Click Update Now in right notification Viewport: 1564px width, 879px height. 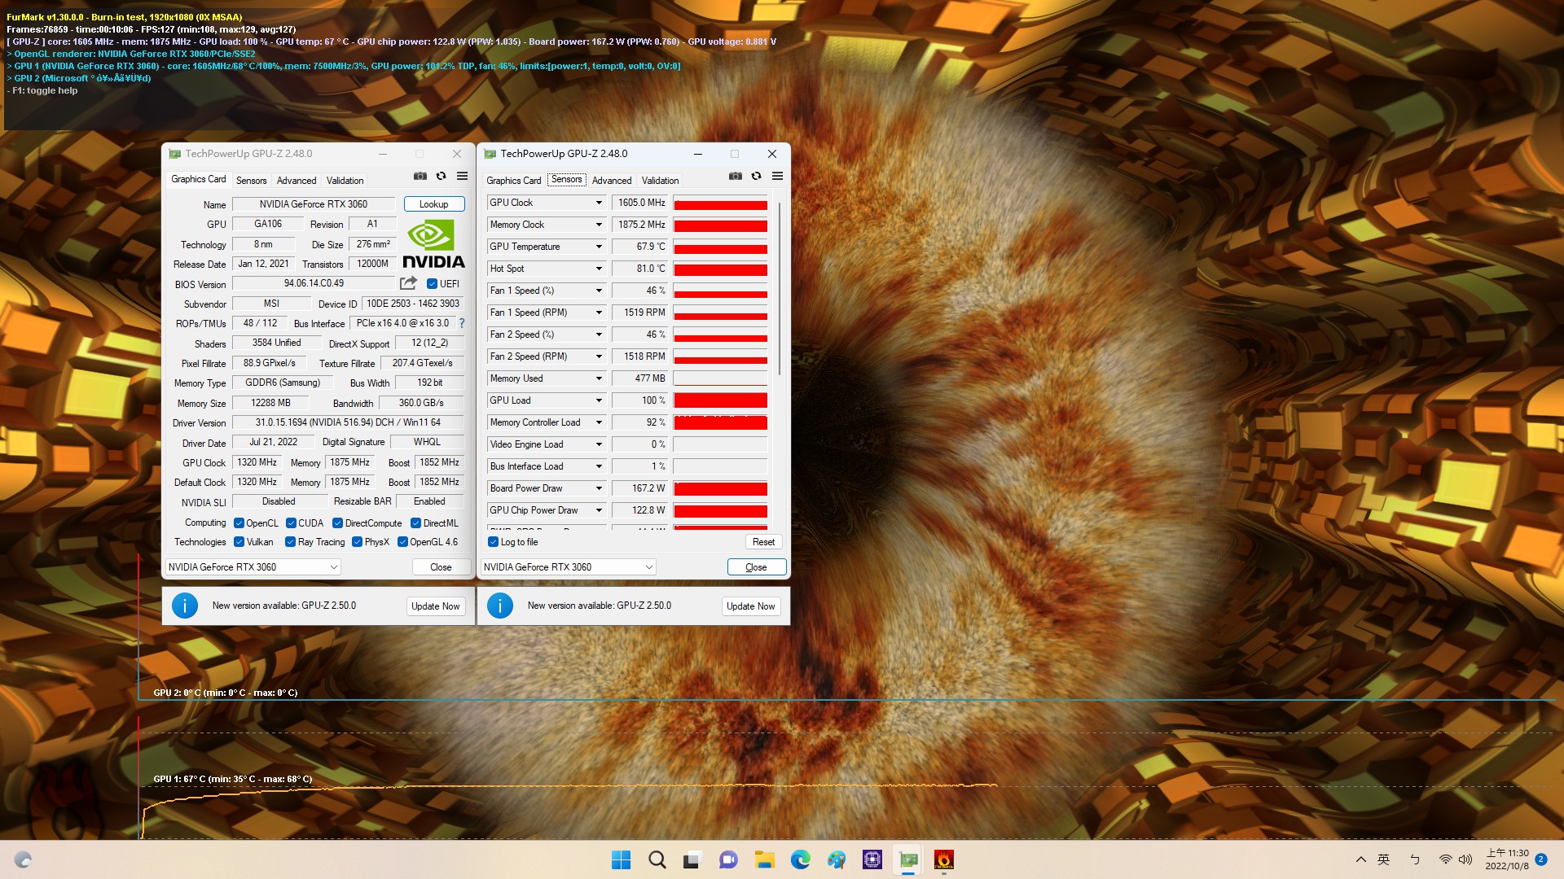(x=750, y=606)
